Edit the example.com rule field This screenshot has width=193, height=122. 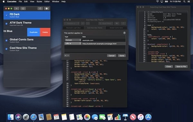[x=104, y=40]
